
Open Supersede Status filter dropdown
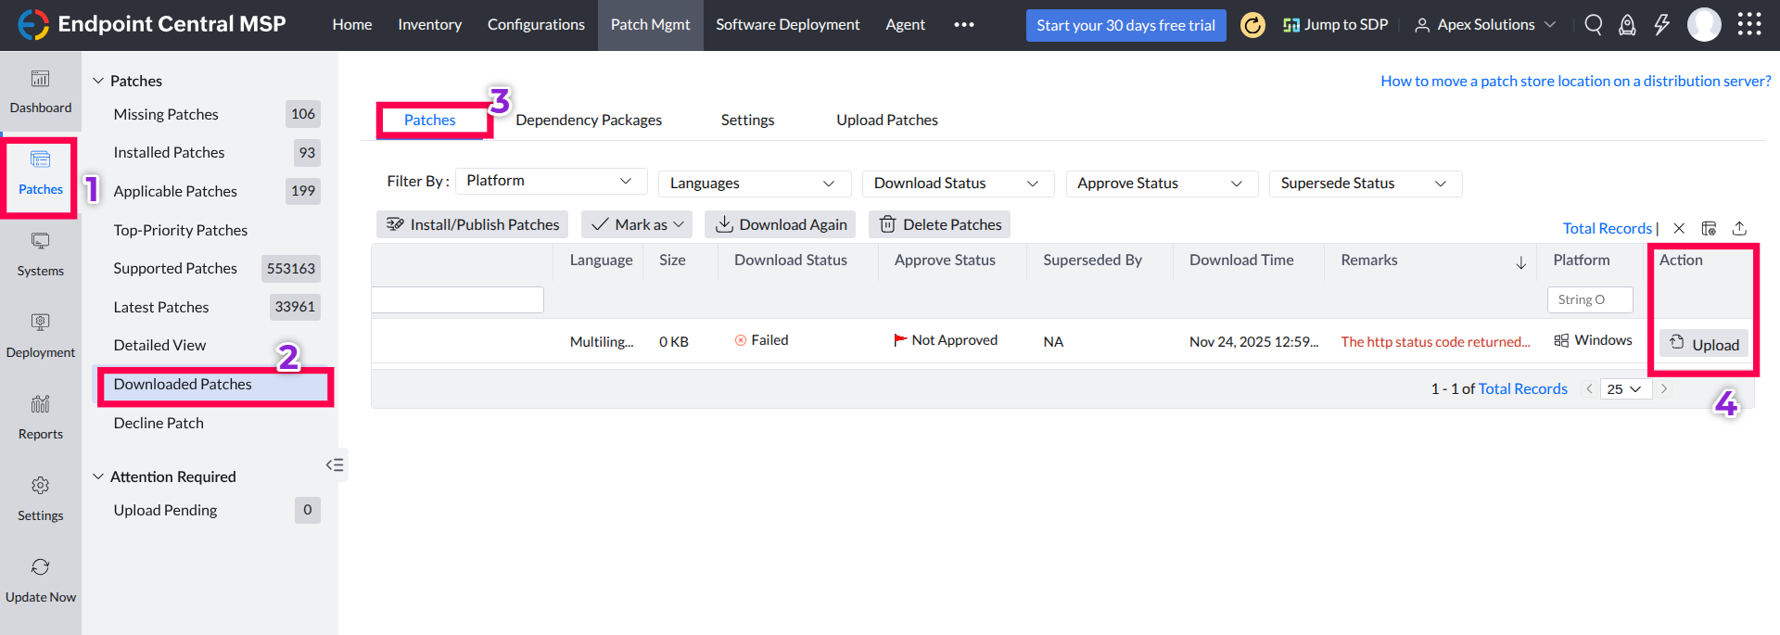(x=1367, y=184)
